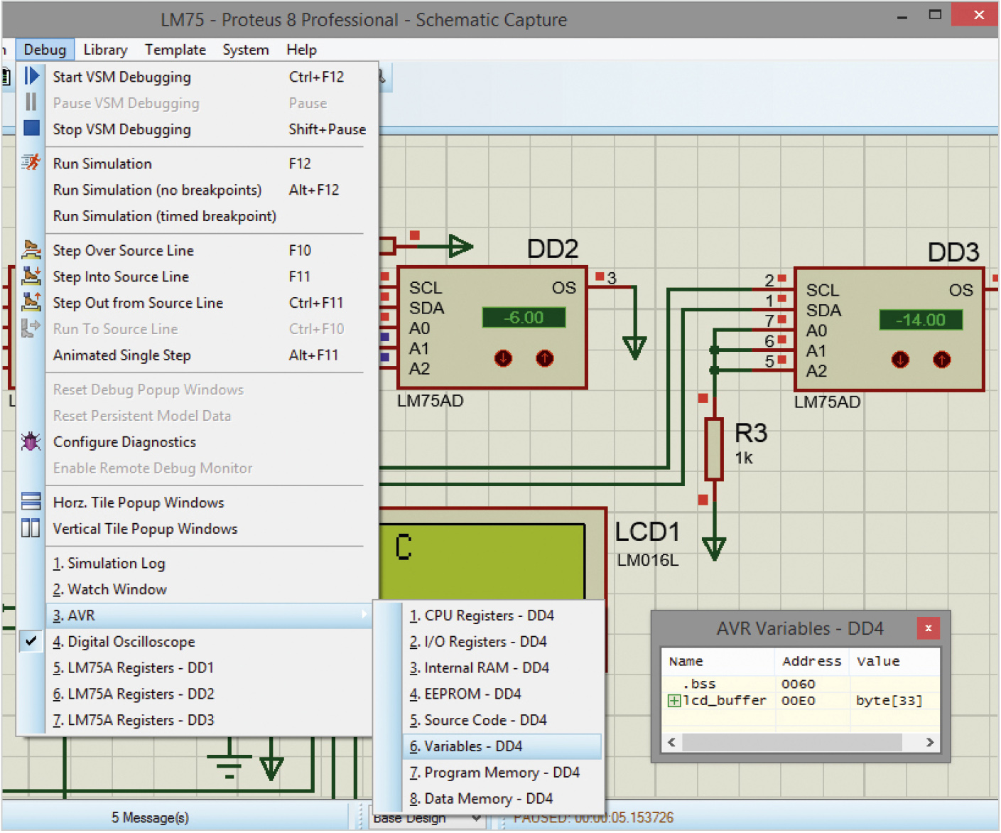1001x833 pixels.
Task: Open the Debug menu
Action: click(45, 50)
